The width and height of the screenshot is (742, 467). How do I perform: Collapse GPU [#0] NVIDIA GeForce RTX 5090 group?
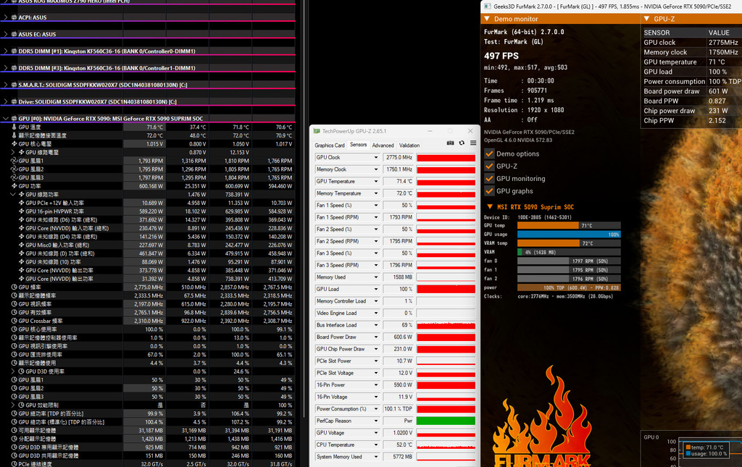tap(6, 119)
